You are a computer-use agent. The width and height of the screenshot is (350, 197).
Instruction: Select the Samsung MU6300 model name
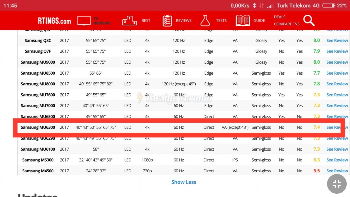tap(38, 127)
